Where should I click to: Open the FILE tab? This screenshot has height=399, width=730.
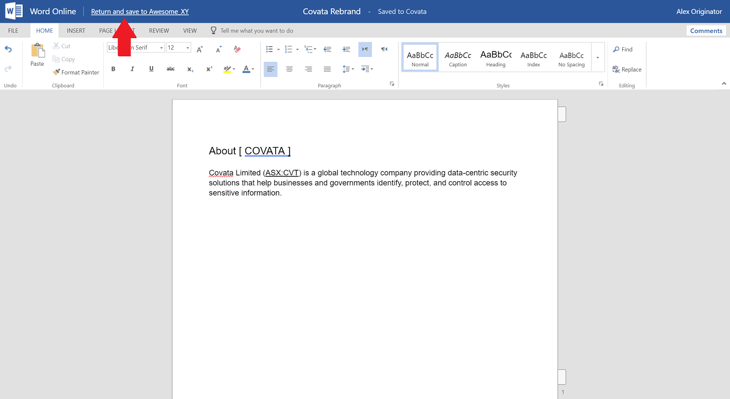click(x=13, y=31)
